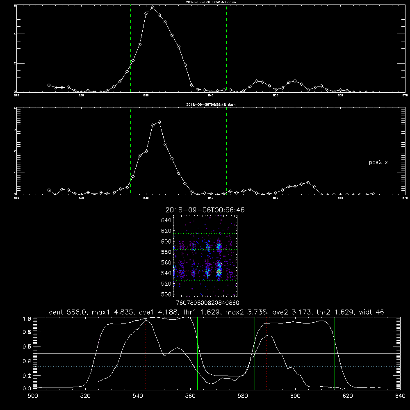Click 'cent 566.0' in the statistics header

[68, 312]
